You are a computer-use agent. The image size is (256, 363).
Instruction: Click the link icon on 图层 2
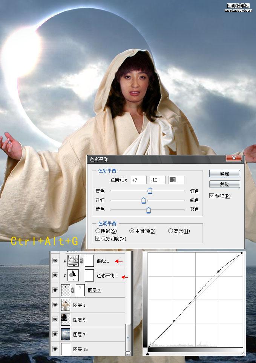(73, 290)
